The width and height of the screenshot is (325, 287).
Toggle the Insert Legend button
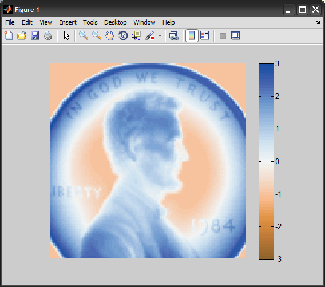[205, 35]
